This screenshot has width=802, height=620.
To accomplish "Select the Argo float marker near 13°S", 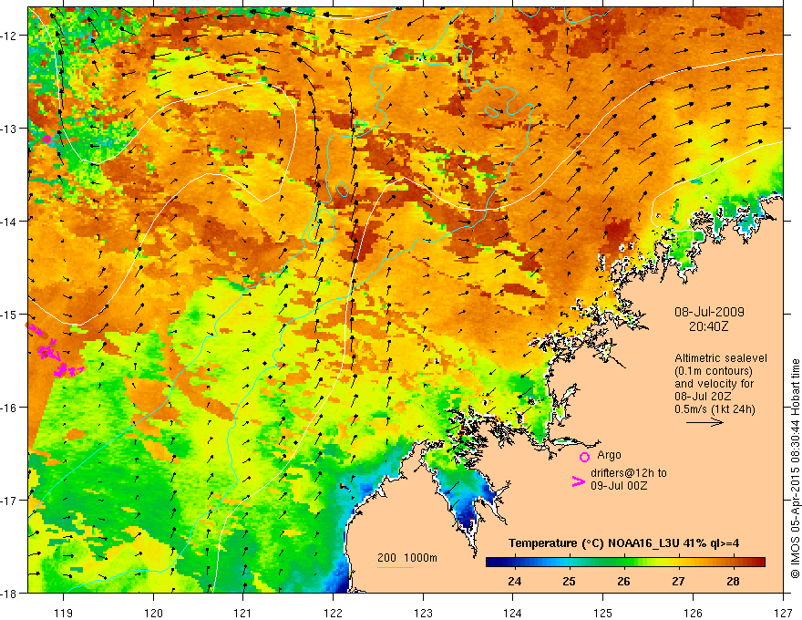I will pyautogui.click(x=47, y=139).
